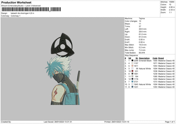Screen dimensions: 176x124
Task: Click the Stitches value 15964
Action: 172,2
